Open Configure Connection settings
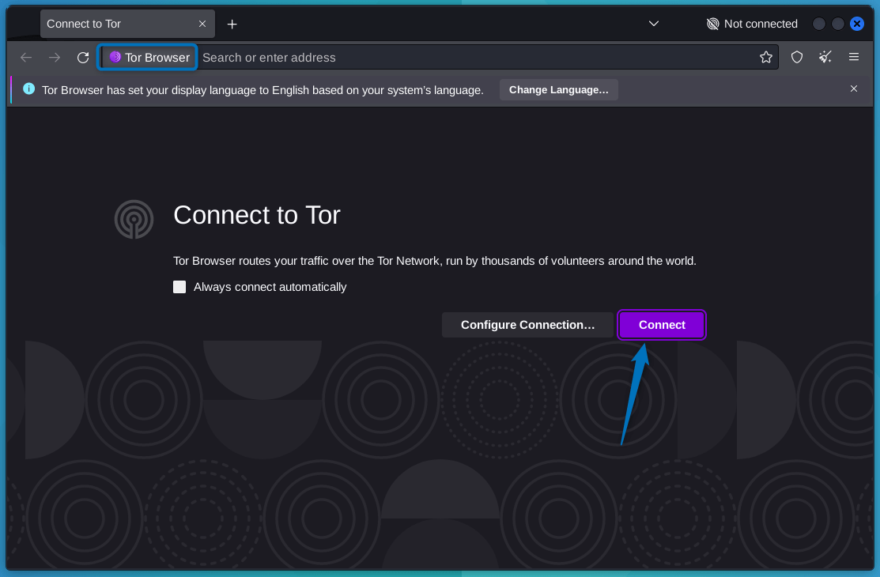 tap(527, 325)
